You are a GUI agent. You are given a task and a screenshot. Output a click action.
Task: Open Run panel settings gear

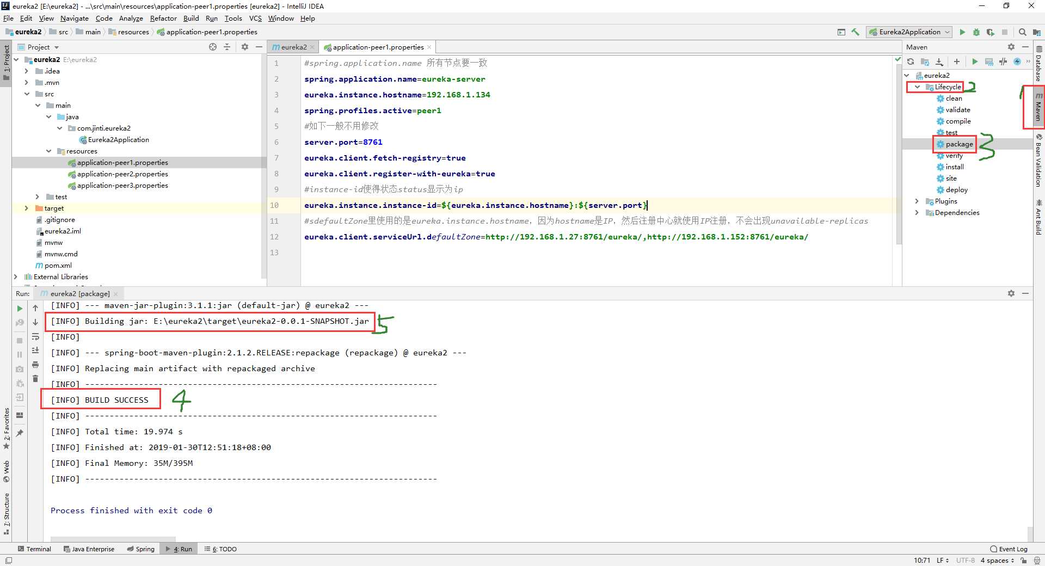[1011, 293]
